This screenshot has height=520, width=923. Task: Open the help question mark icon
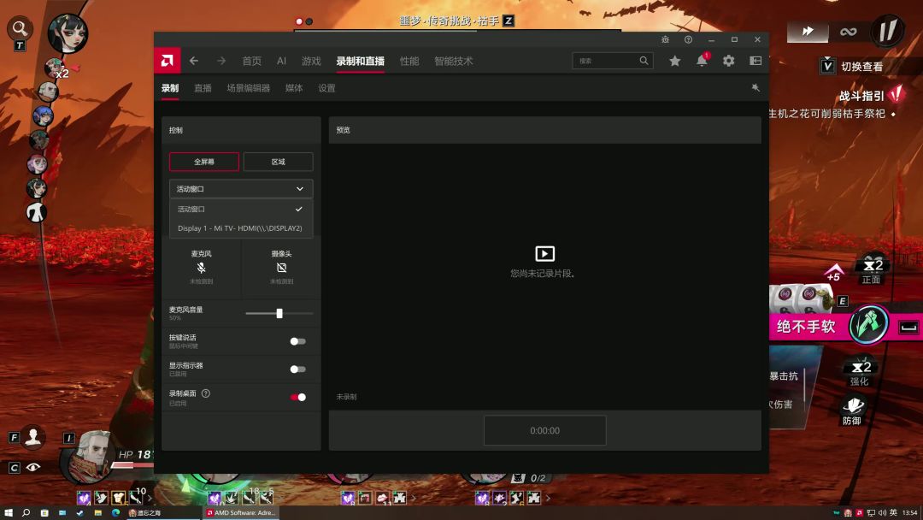tap(688, 39)
